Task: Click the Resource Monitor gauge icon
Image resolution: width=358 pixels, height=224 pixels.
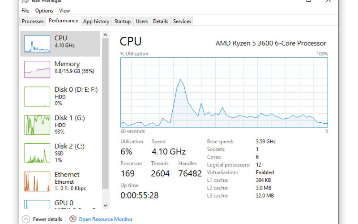Action: coord(73,219)
